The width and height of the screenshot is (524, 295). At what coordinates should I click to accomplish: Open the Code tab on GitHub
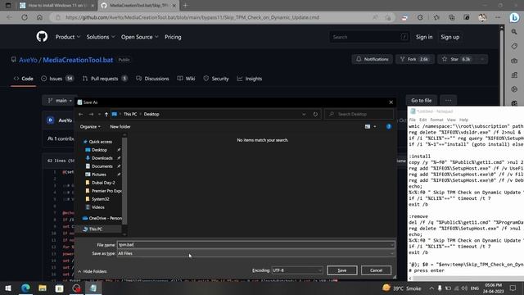click(x=24, y=79)
